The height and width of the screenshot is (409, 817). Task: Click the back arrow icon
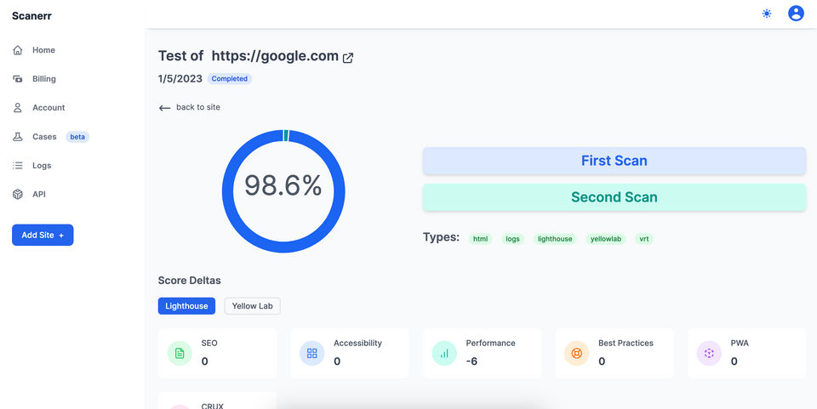[164, 108]
